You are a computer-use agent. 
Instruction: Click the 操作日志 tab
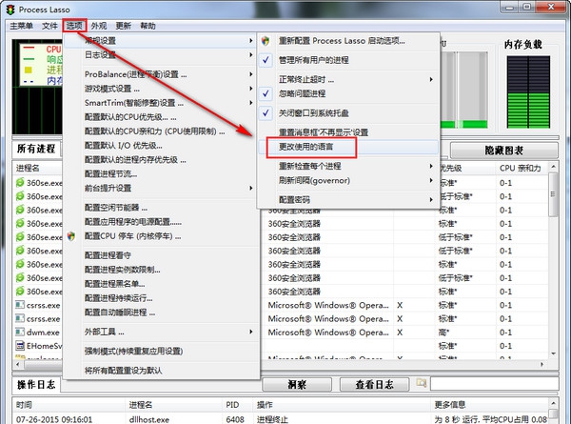click(36, 384)
